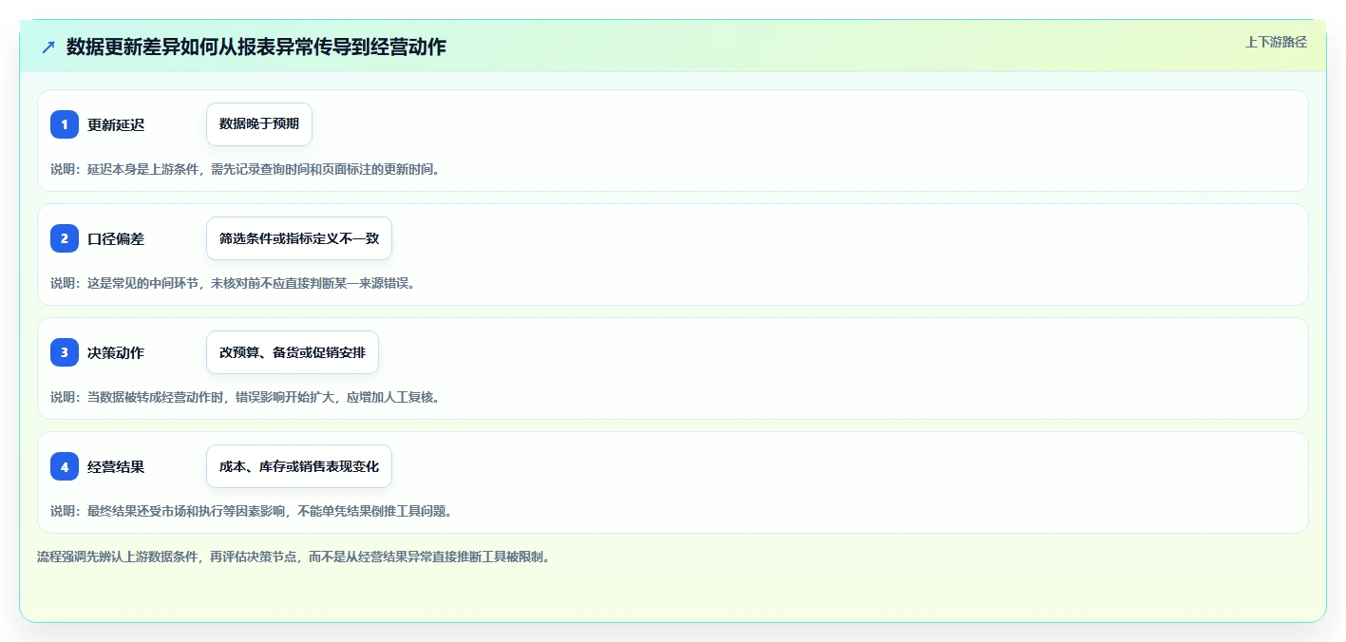The width and height of the screenshot is (1346, 642).
Task: Click the 筛选条件或指标定义不一致 chip
Action: 299,238
